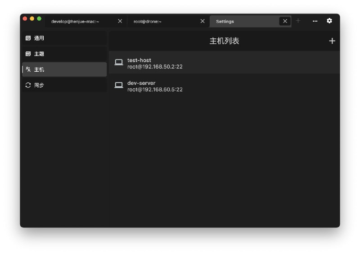Select the test-host entry name
This screenshot has height=254, width=360.
[x=139, y=60]
